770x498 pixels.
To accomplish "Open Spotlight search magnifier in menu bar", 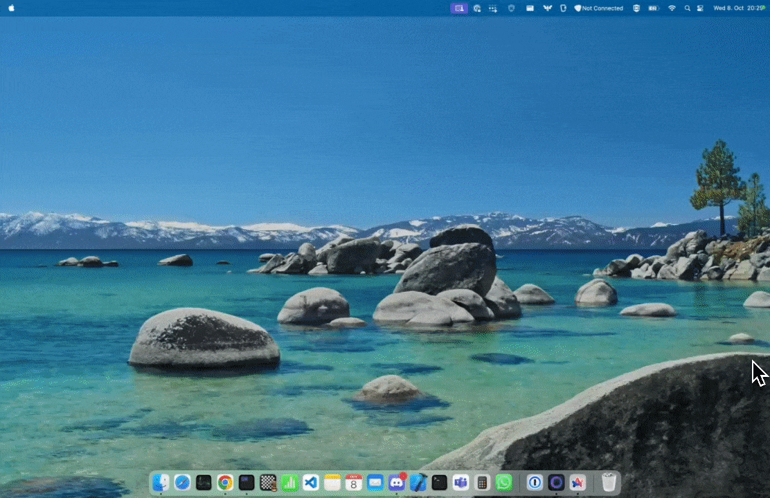I will coord(687,8).
